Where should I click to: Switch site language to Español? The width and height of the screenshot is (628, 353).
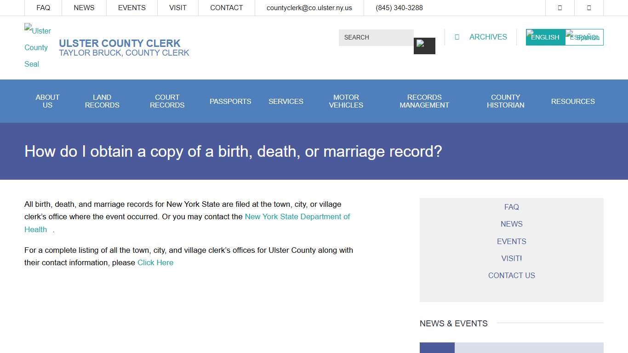pos(584,37)
